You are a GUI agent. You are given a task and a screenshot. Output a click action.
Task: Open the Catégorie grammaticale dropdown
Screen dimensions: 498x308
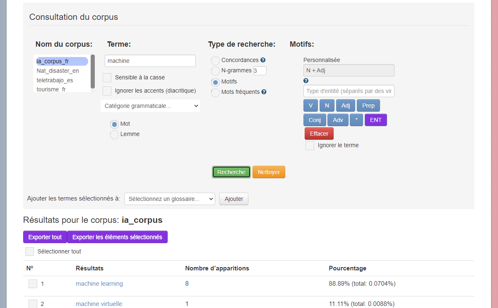tap(150, 106)
